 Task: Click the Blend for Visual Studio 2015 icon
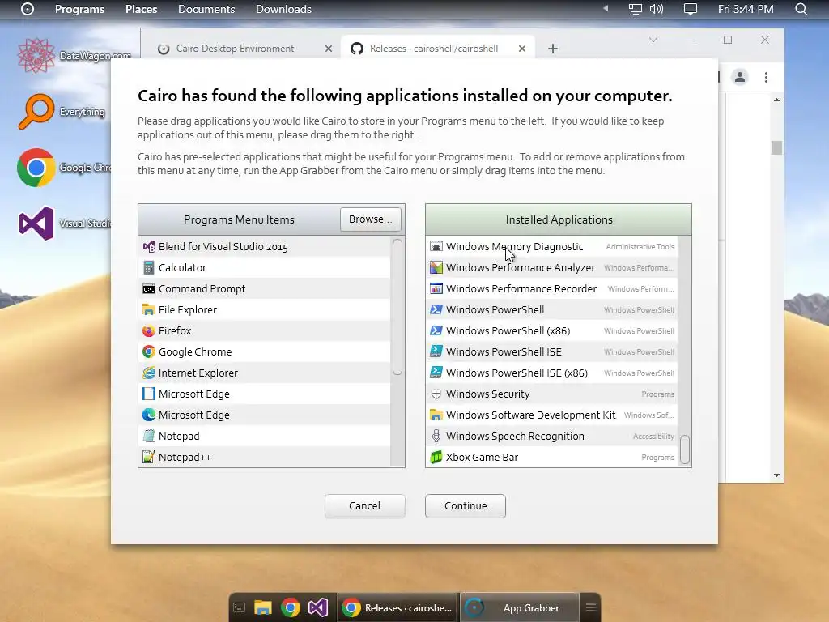pos(149,246)
